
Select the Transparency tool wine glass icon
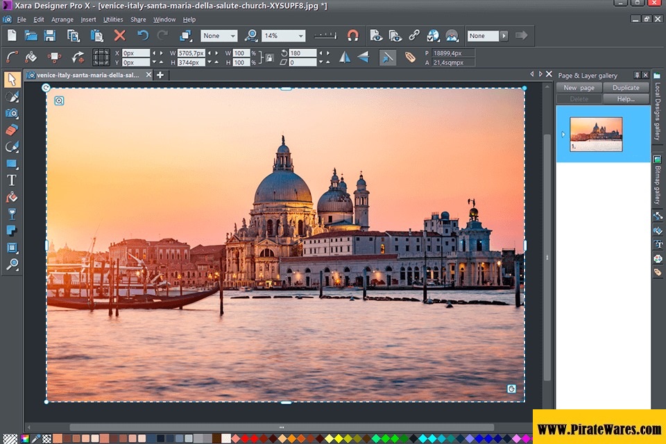pos(11,214)
